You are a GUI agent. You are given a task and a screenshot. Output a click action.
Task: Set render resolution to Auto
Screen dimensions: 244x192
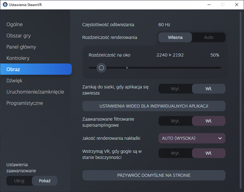(x=209, y=37)
